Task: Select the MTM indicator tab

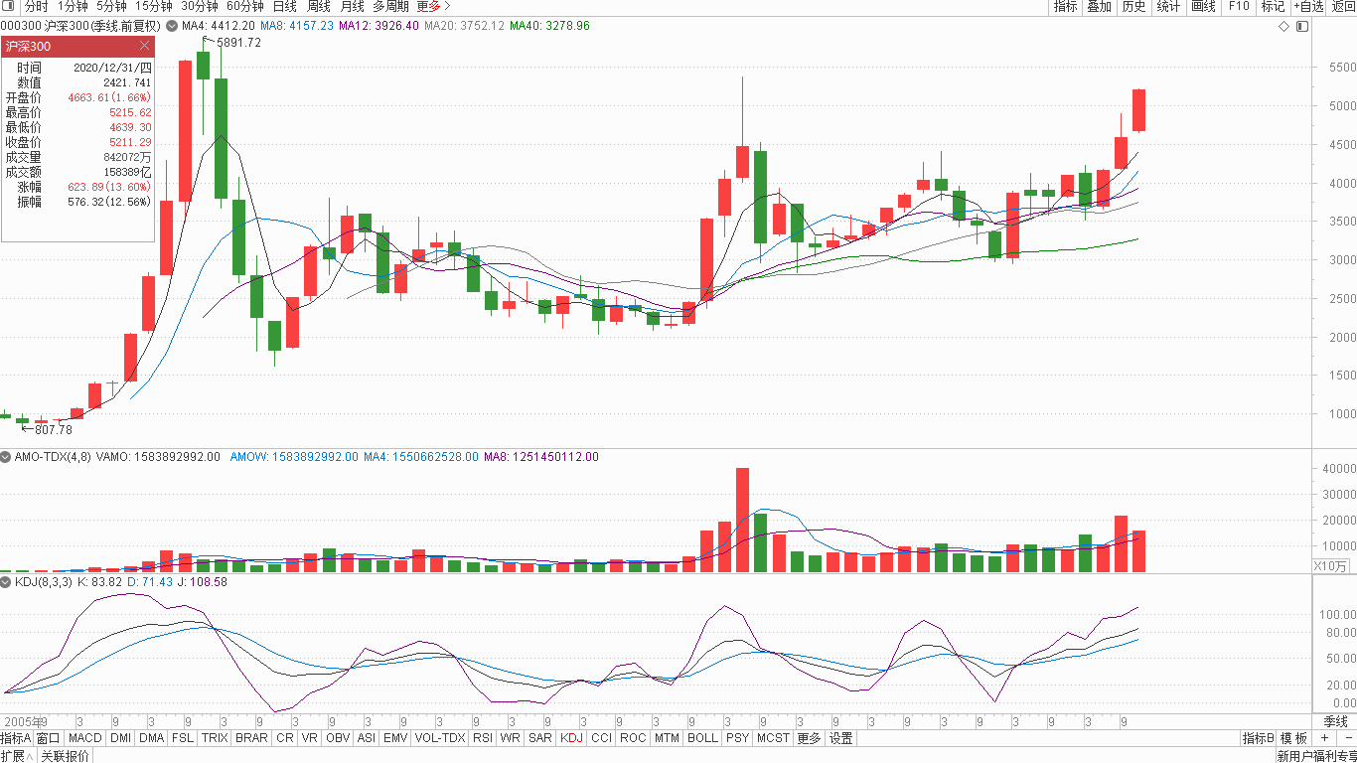Action: [x=667, y=738]
